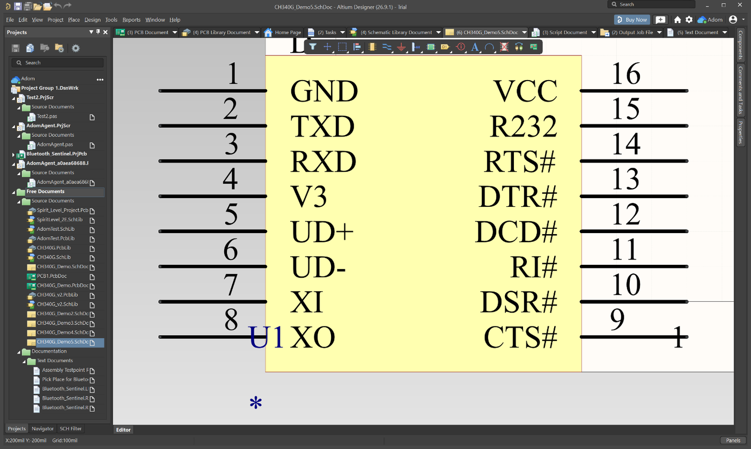Open the Components side panel tab
The height and width of the screenshot is (449, 751).
click(741, 45)
